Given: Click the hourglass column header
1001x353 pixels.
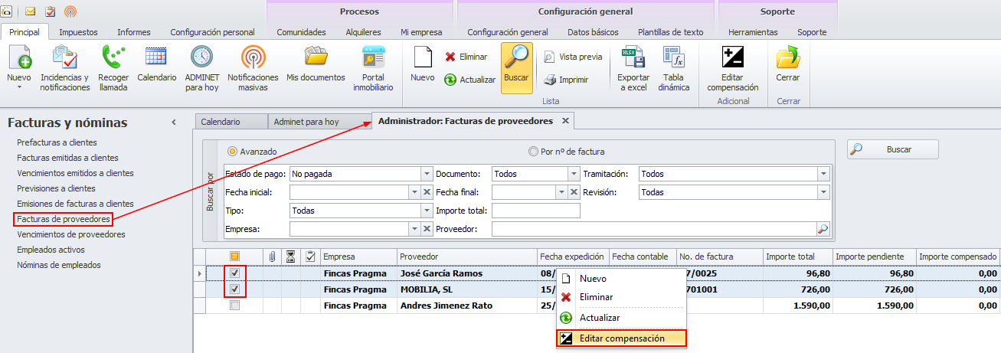Looking at the screenshot, I should click(290, 257).
